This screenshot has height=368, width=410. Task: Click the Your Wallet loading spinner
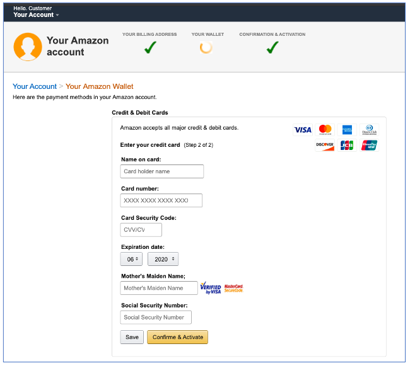tap(206, 47)
